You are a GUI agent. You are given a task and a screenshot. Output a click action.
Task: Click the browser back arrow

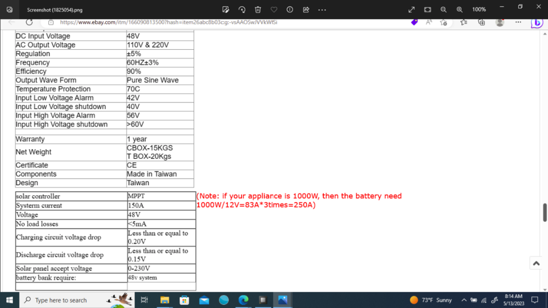[x=12, y=22]
